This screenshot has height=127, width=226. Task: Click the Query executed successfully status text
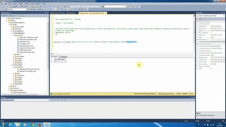point(61,94)
